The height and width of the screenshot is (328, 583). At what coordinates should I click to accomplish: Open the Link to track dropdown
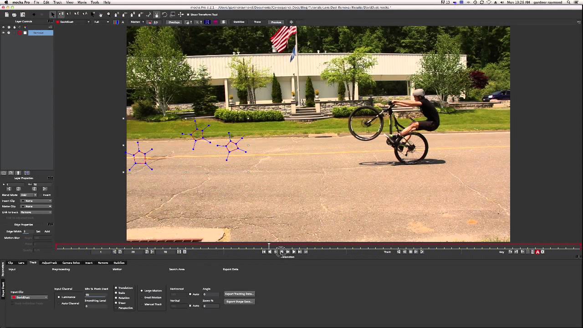pyautogui.click(x=36, y=212)
